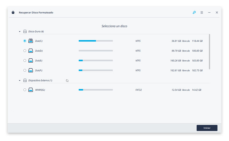
Task: Click the Disk(C:) label
Action: (39, 41)
